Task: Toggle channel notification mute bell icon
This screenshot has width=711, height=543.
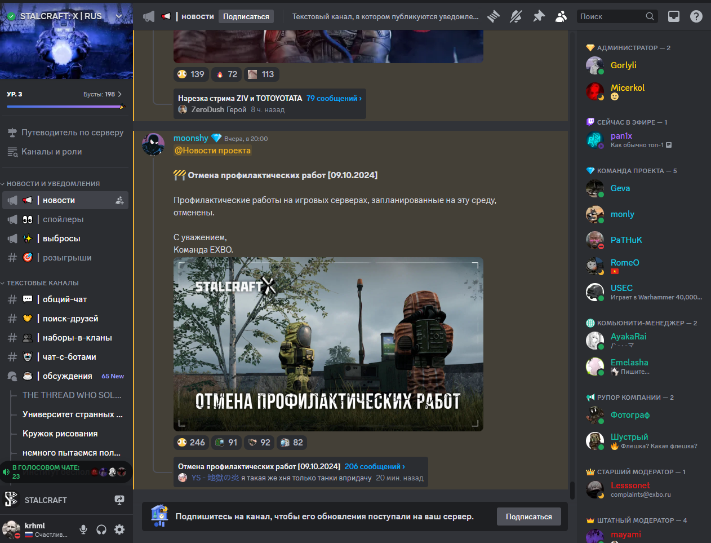Action: click(516, 16)
